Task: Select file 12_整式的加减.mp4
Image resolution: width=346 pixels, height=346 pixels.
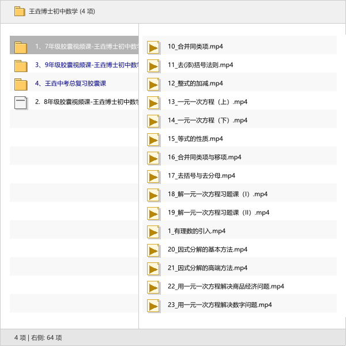Action: pos(195,83)
